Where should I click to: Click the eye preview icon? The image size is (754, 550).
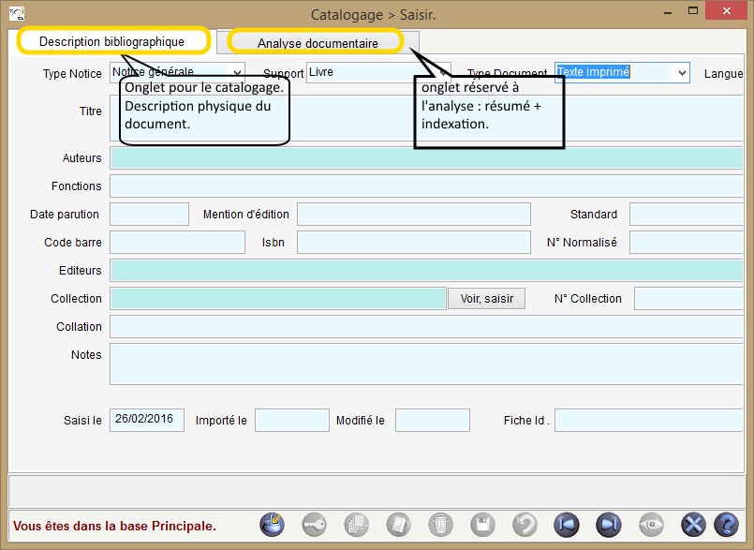coord(650,525)
